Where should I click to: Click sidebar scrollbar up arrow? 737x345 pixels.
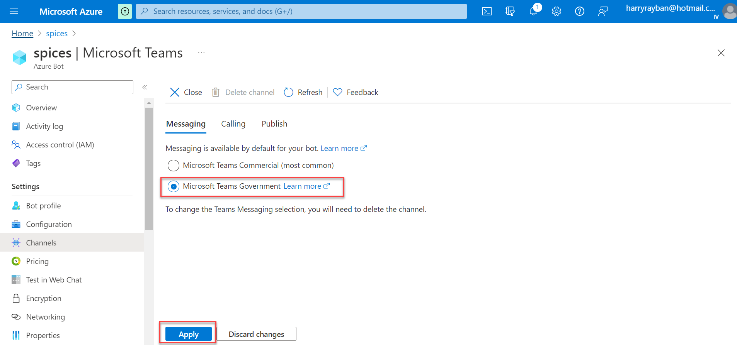[149, 103]
